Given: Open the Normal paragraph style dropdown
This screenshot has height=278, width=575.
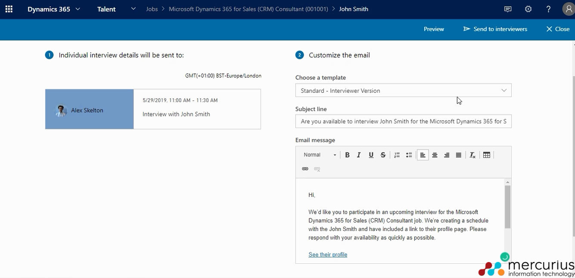Looking at the screenshot, I should pyautogui.click(x=320, y=155).
